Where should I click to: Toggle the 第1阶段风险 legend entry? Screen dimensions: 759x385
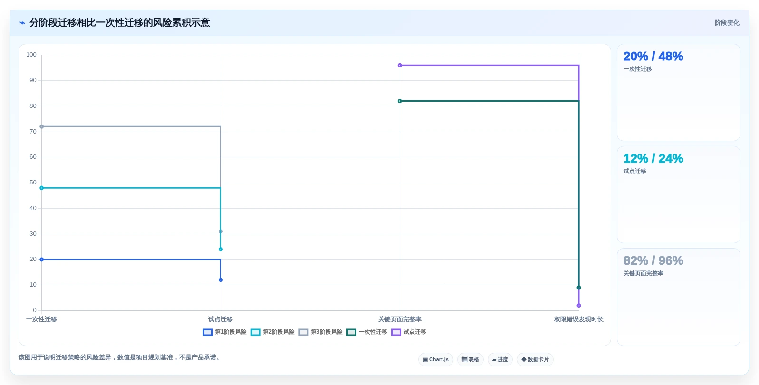225,332
